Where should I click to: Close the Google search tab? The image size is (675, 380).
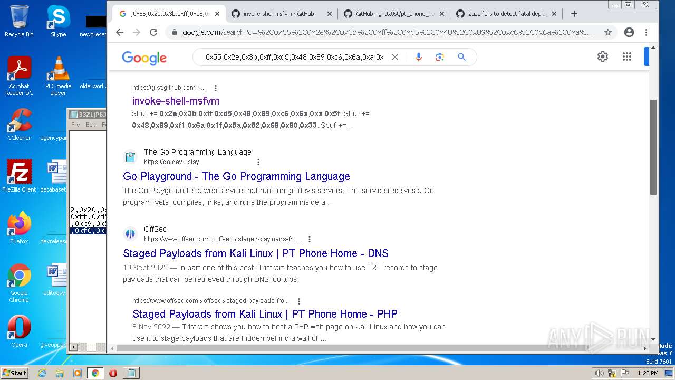(x=217, y=14)
